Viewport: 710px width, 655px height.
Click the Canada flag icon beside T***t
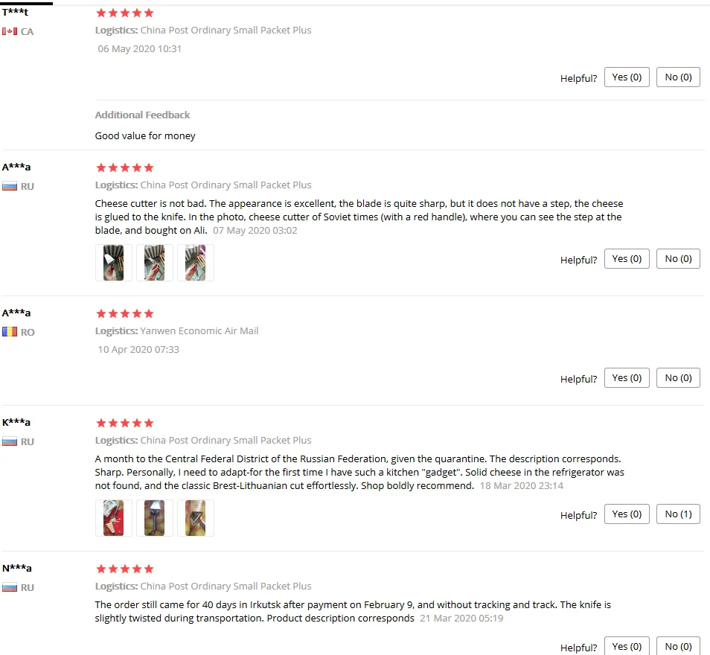pyautogui.click(x=10, y=31)
